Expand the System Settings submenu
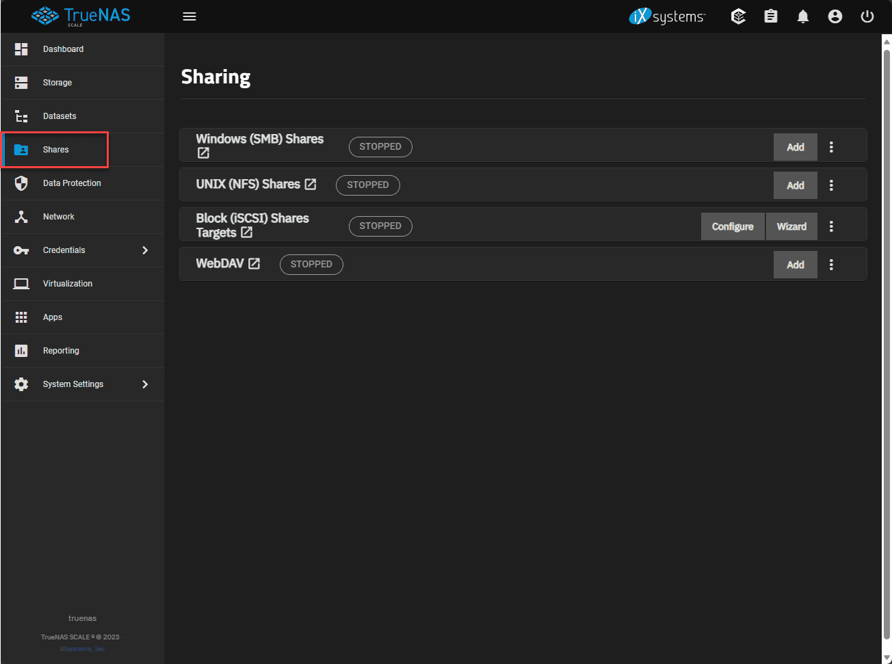The height and width of the screenshot is (664, 892). pos(145,384)
